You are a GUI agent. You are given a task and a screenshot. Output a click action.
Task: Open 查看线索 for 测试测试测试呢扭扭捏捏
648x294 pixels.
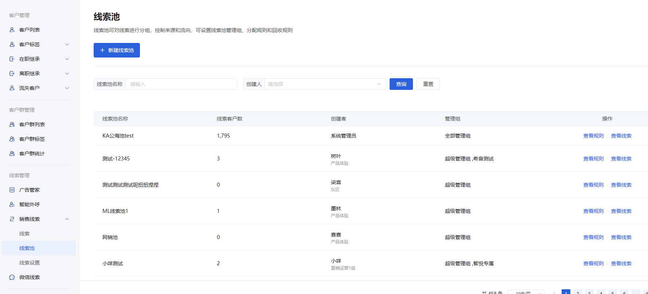(x=621, y=185)
